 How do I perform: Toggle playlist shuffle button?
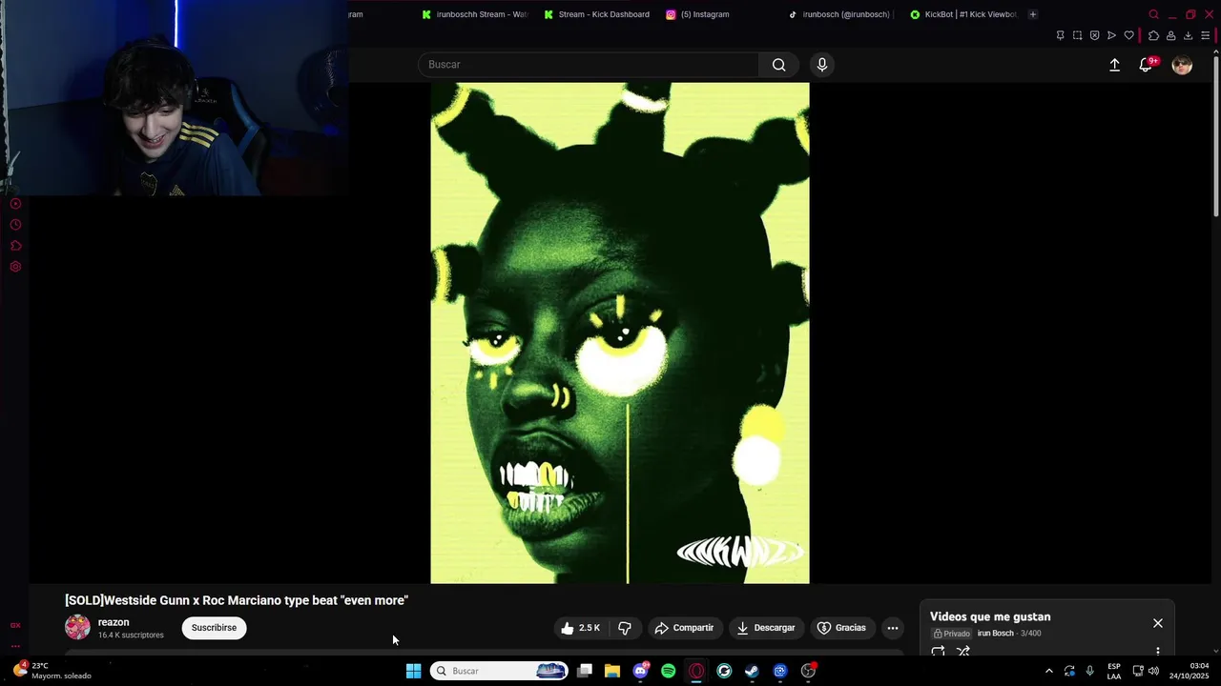pos(963,652)
